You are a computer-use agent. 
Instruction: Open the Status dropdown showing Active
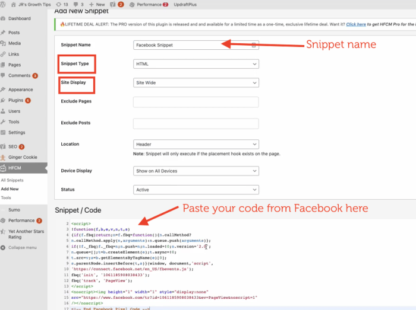tap(196, 190)
